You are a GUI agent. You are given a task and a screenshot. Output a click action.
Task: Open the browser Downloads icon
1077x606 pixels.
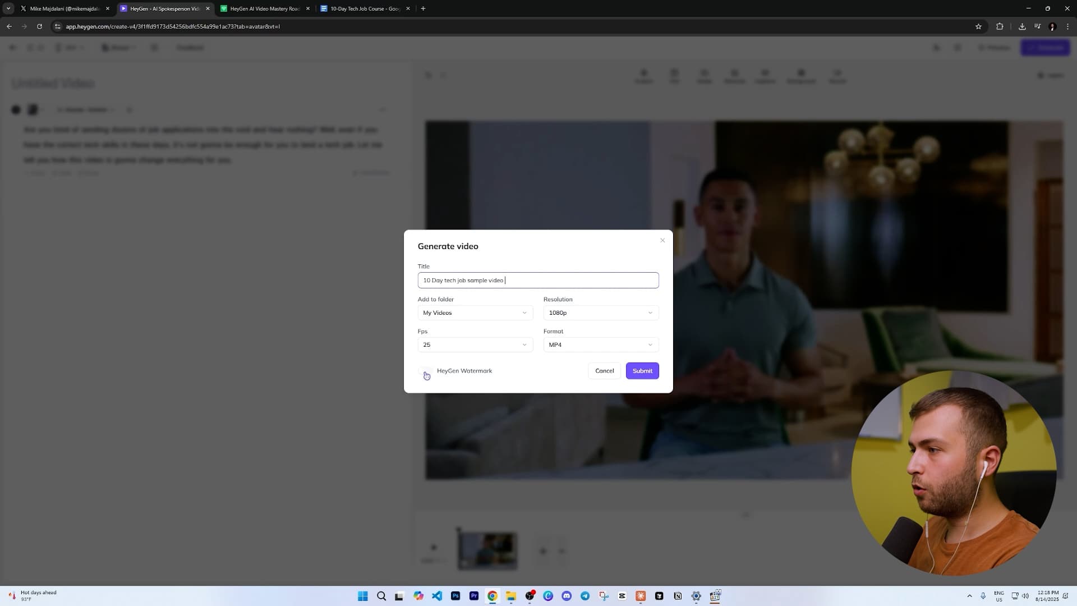1022,26
